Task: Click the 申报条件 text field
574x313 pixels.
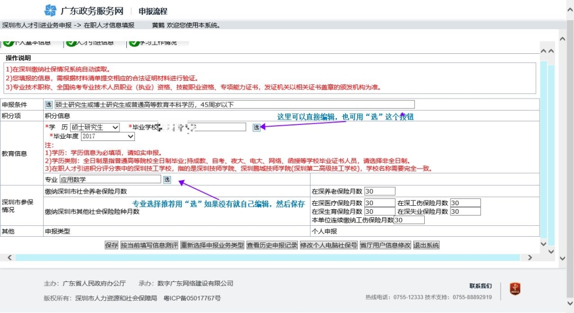Action: pyautogui.click(x=234, y=104)
